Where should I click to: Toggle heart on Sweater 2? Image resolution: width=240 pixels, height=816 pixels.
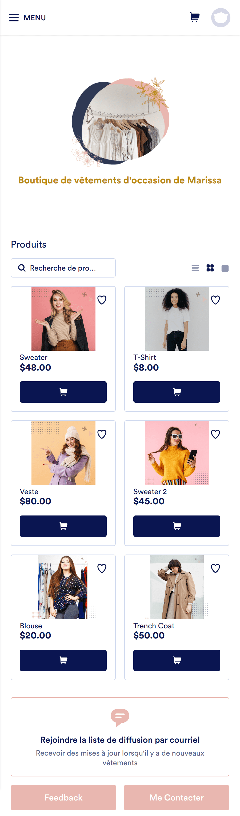[x=215, y=434]
